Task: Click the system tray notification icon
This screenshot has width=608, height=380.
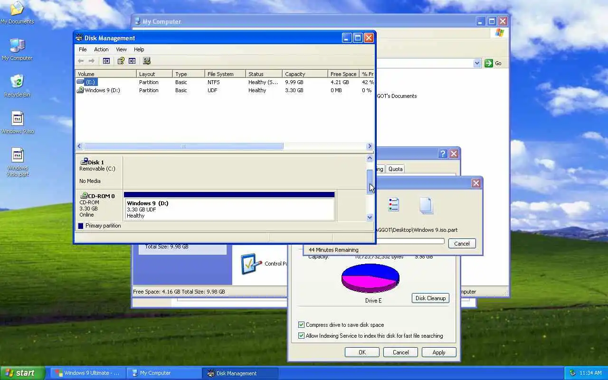Action: pos(572,373)
